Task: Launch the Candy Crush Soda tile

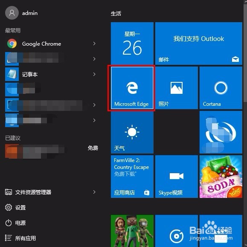Action: tap(221, 177)
